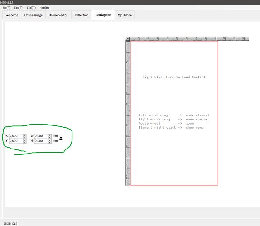Image resolution: width=260 pixels, height=226 pixels.
Task: Open the Collection tab
Action: pyautogui.click(x=82, y=15)
